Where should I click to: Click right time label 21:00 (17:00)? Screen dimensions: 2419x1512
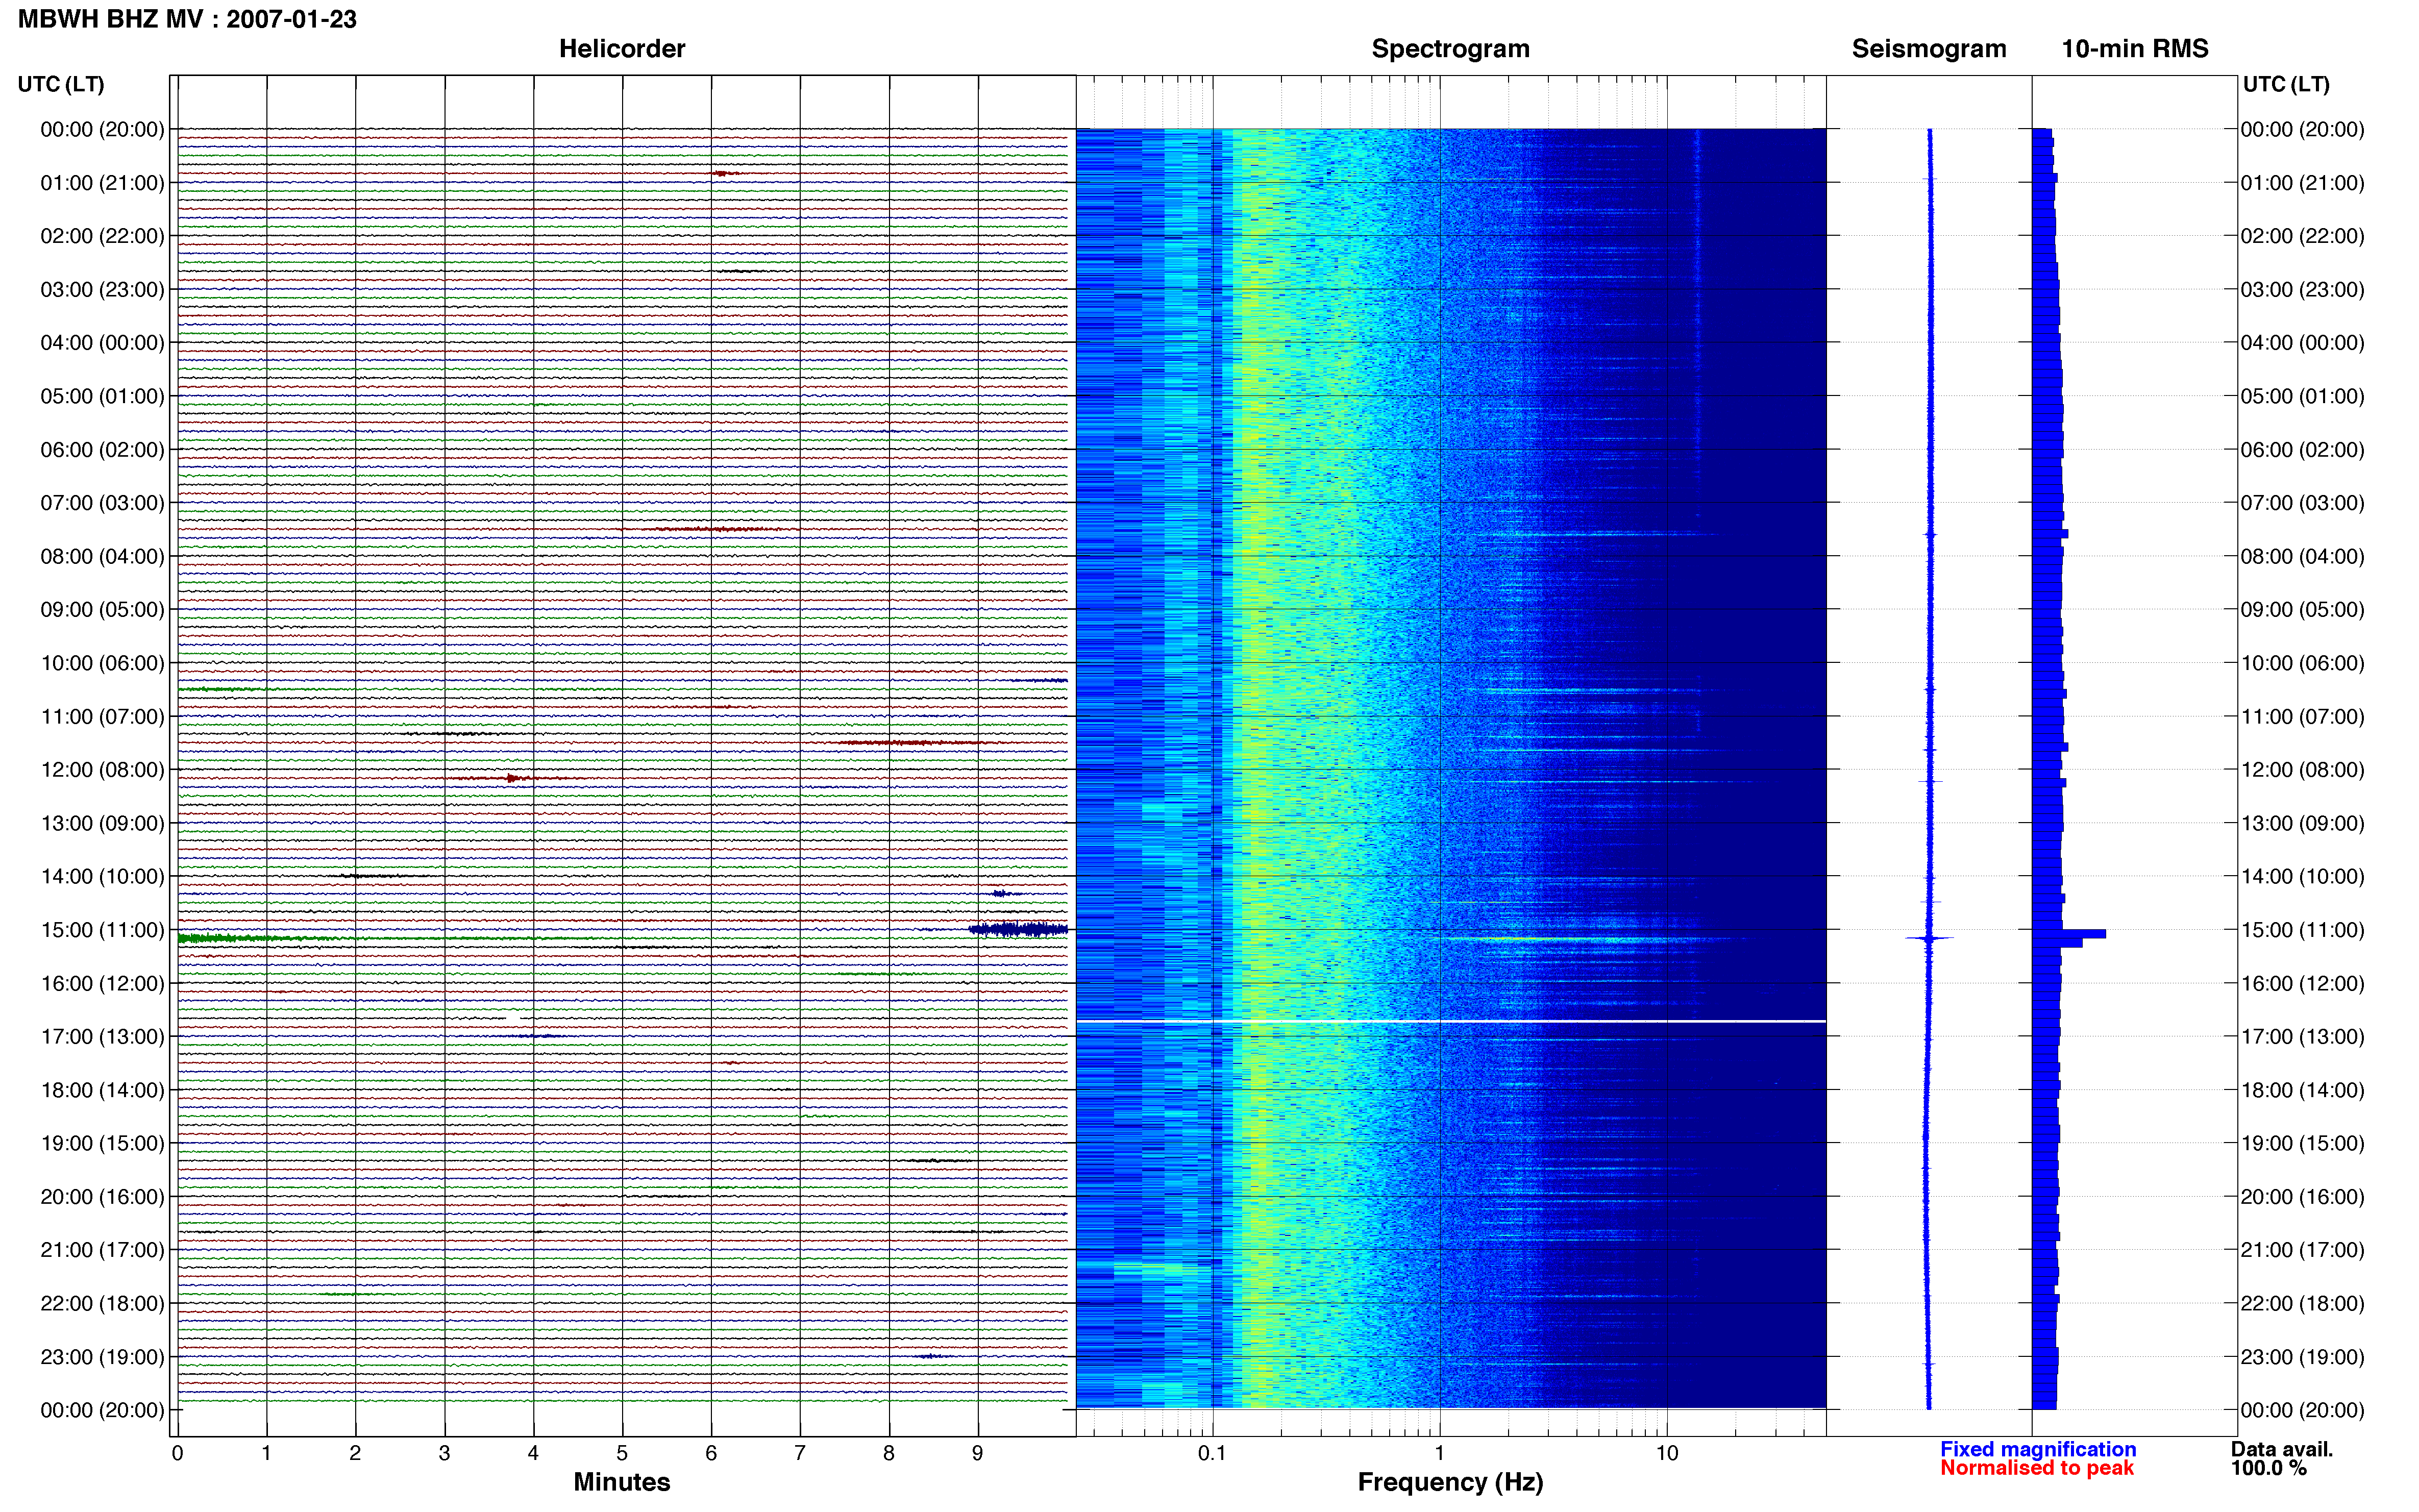pos(2302,1250)
